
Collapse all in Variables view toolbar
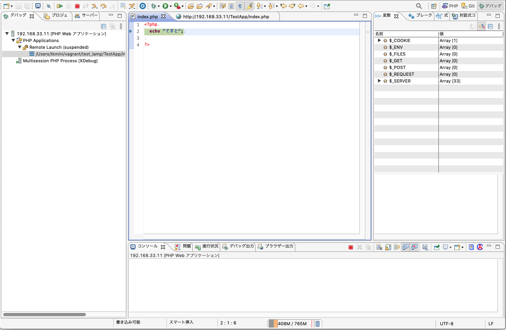pyautogui.click(x=490, y=26)
